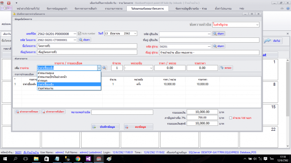Click the background calendar vertical scrollbar down arrow

coord(288,146)
